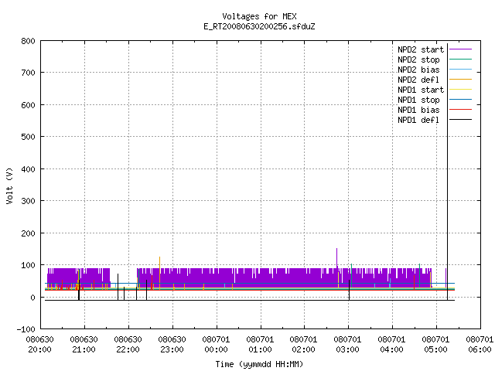Click the '23:00' x-axis time label
495x371 pixels.
click(x=172, y=349)
